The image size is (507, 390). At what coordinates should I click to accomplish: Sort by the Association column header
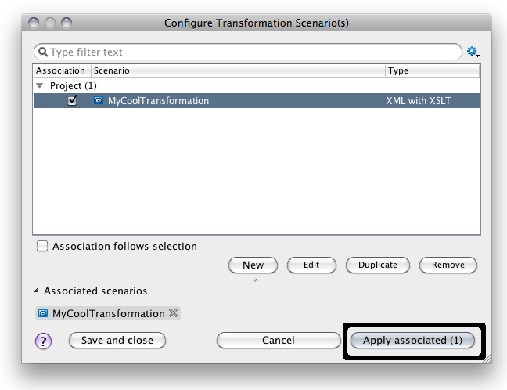tap(60, 70)
